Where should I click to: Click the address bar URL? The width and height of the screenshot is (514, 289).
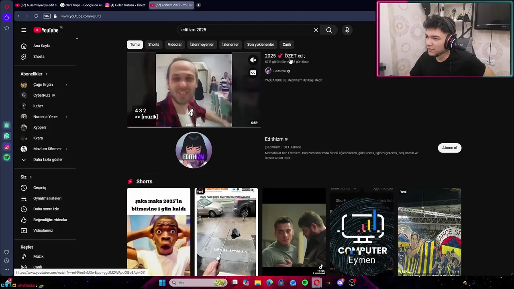click(81, 16)
